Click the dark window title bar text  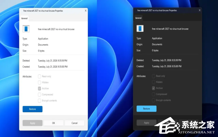tap(157, 11)
